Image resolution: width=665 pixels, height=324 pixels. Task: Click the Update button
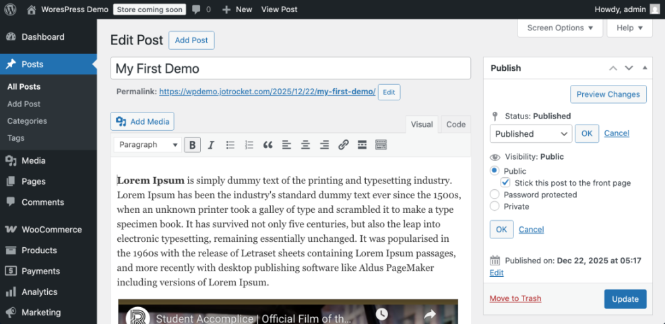(x=625, y=299)
